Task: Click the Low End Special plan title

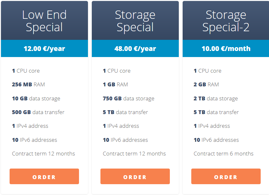Action: (x=44, y=21)
